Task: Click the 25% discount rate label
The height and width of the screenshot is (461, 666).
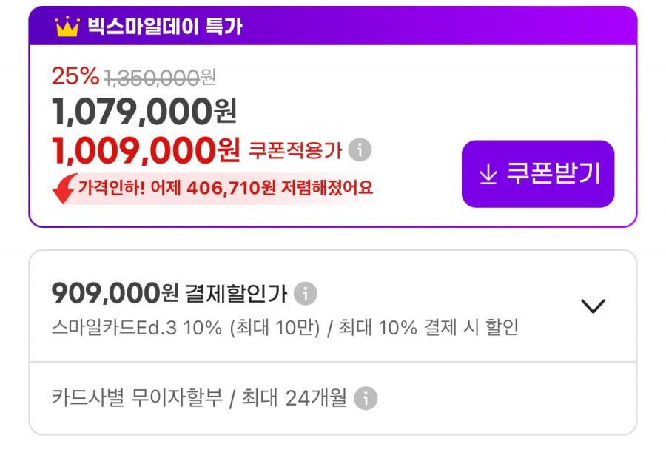Action: pos(75,76)
